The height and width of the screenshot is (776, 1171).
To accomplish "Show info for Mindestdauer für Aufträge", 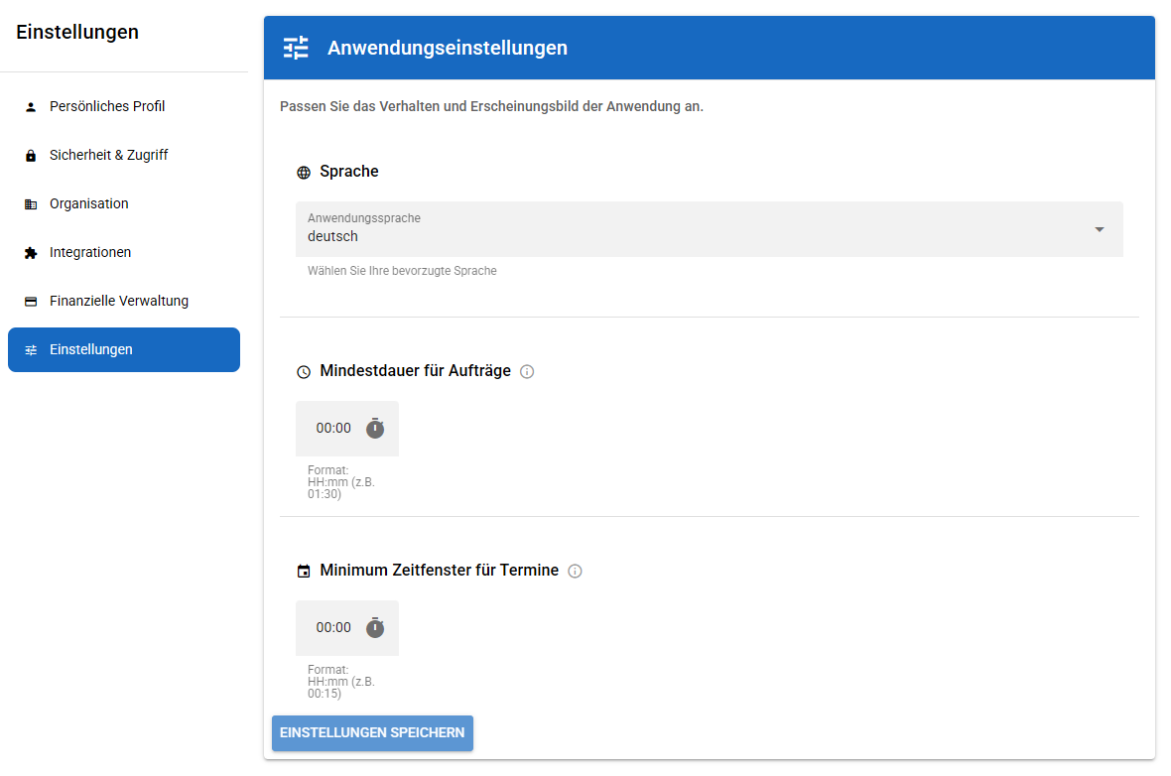I will pos(527,372).
